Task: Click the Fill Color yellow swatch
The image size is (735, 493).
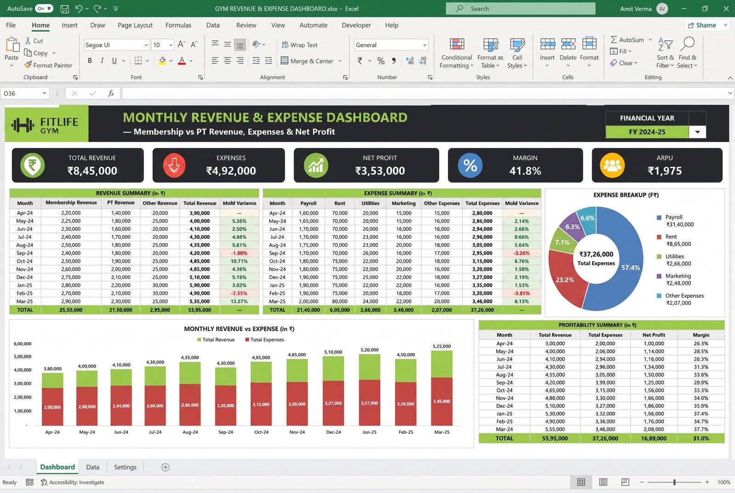Action: tap(162, 61)
